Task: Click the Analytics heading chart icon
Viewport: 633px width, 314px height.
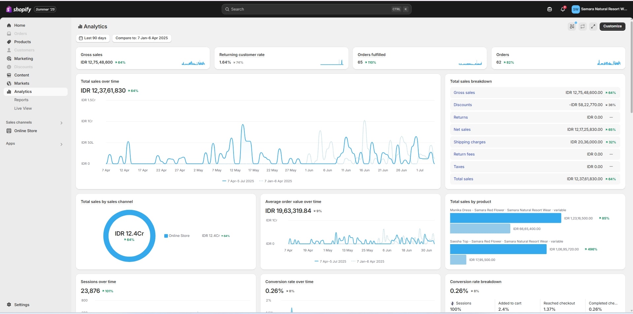Action: tap(80, 27)
